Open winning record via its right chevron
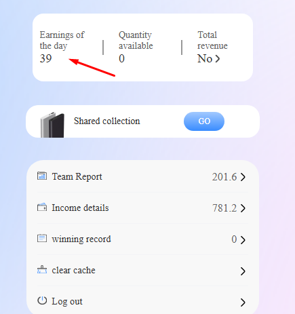295x314 pixels. [x=243, y=240]
